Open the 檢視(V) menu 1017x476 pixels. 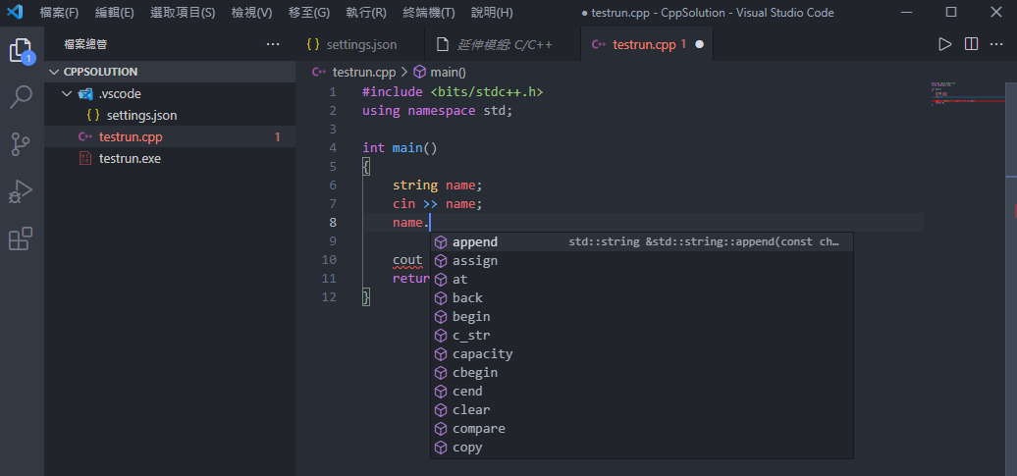(251, 13)
